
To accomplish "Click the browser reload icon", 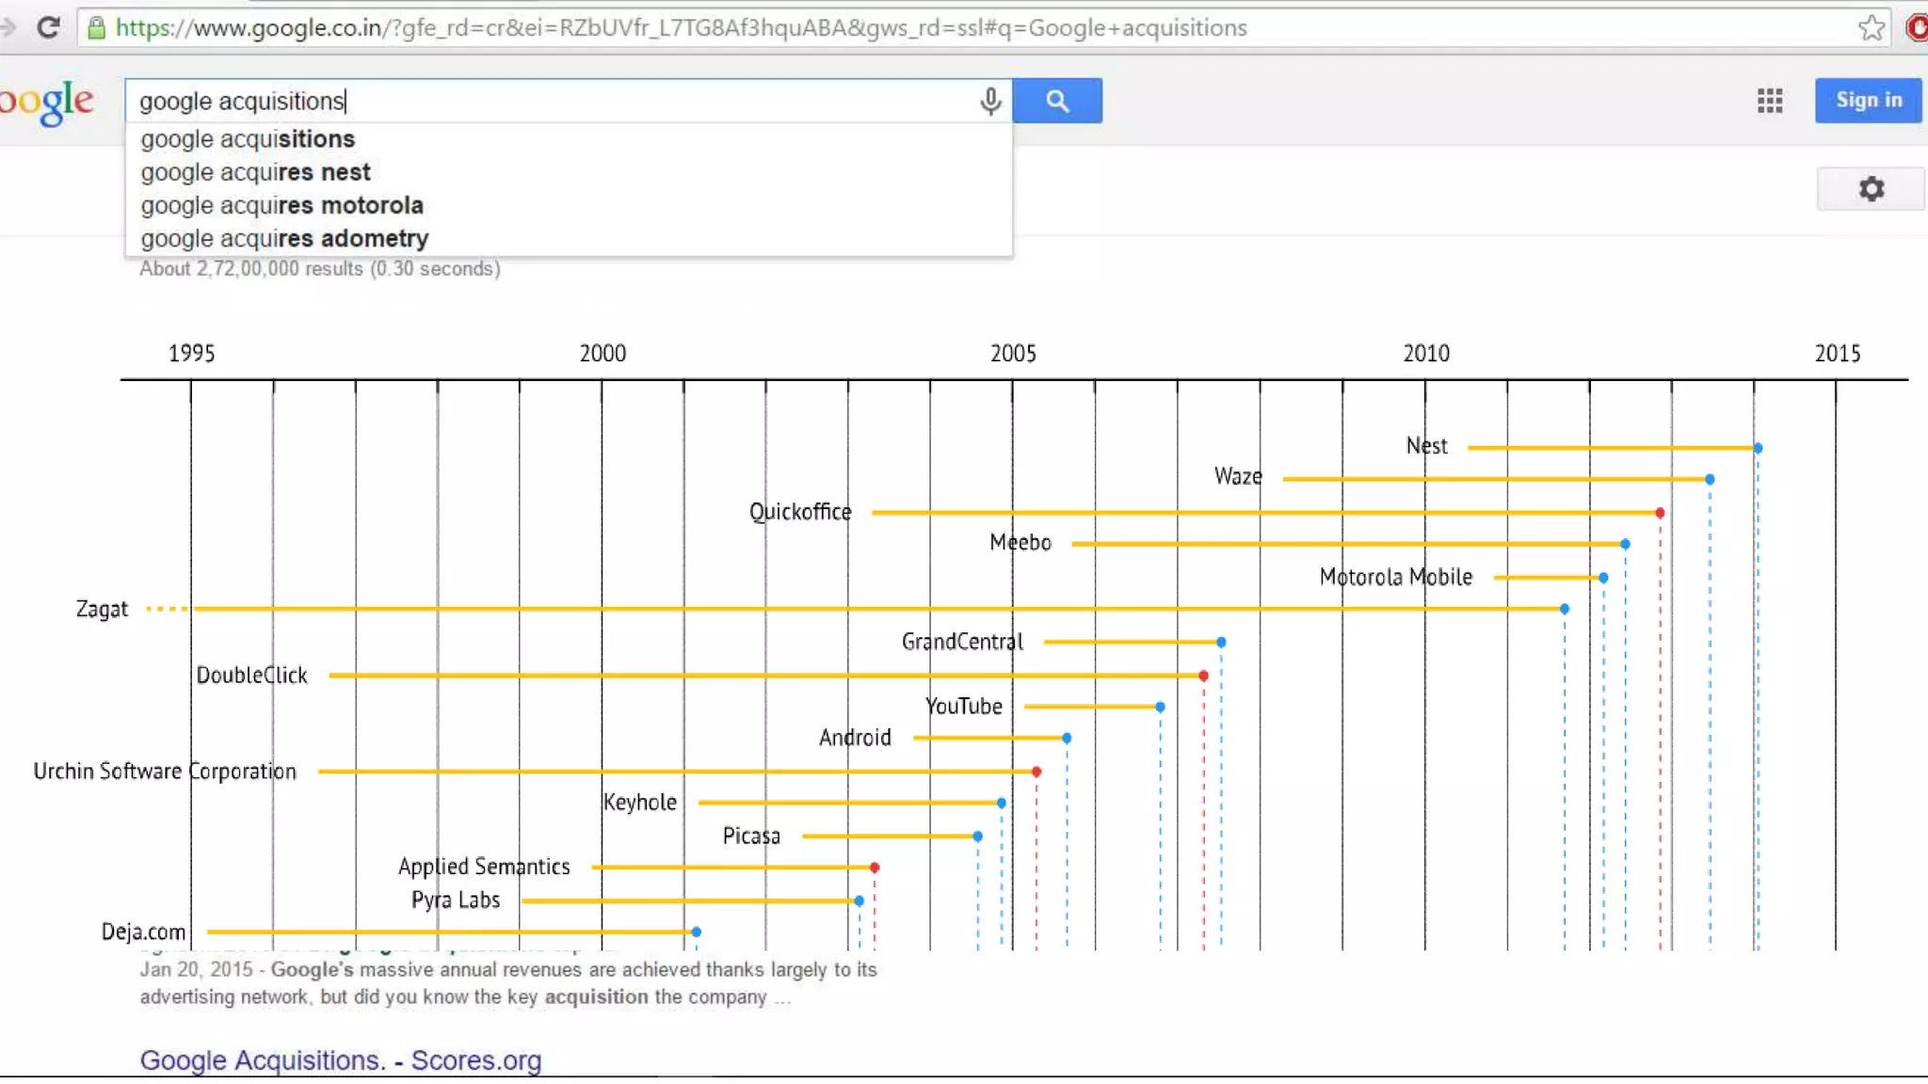I will click(48, 27).
